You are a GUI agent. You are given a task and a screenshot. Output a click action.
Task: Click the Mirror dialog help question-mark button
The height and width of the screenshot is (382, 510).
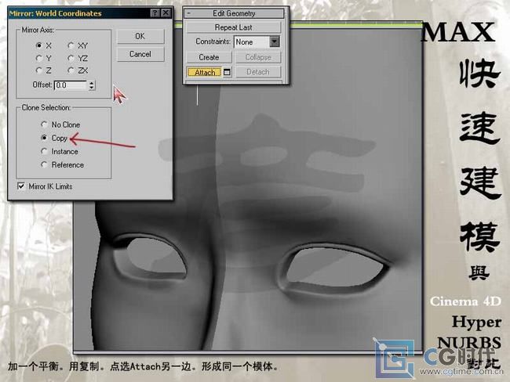pyautogui.click(x=155, y=13)
